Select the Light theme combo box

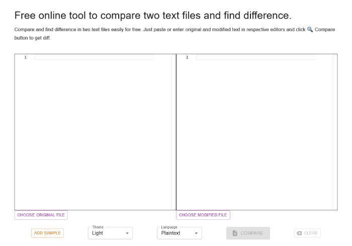(110, 233)
